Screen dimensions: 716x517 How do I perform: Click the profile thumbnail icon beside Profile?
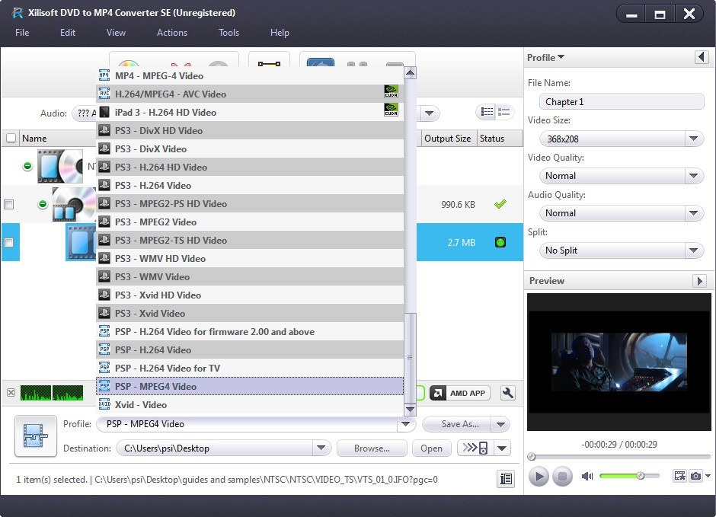click(36, 436)
